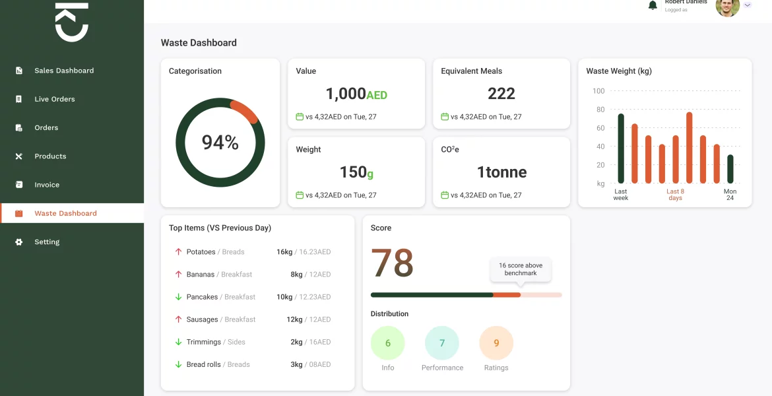Click down arrow beside Pancakes
This screenshot has width=772, height=396.
click(x=178, y=297)
